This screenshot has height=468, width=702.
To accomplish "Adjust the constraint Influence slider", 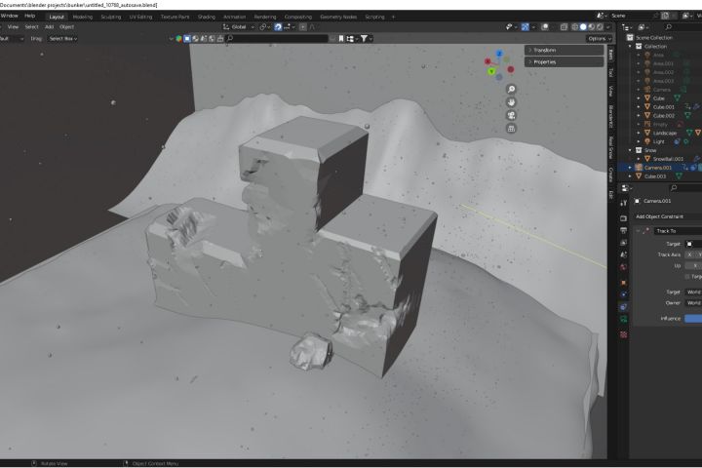I will (693, 319).
